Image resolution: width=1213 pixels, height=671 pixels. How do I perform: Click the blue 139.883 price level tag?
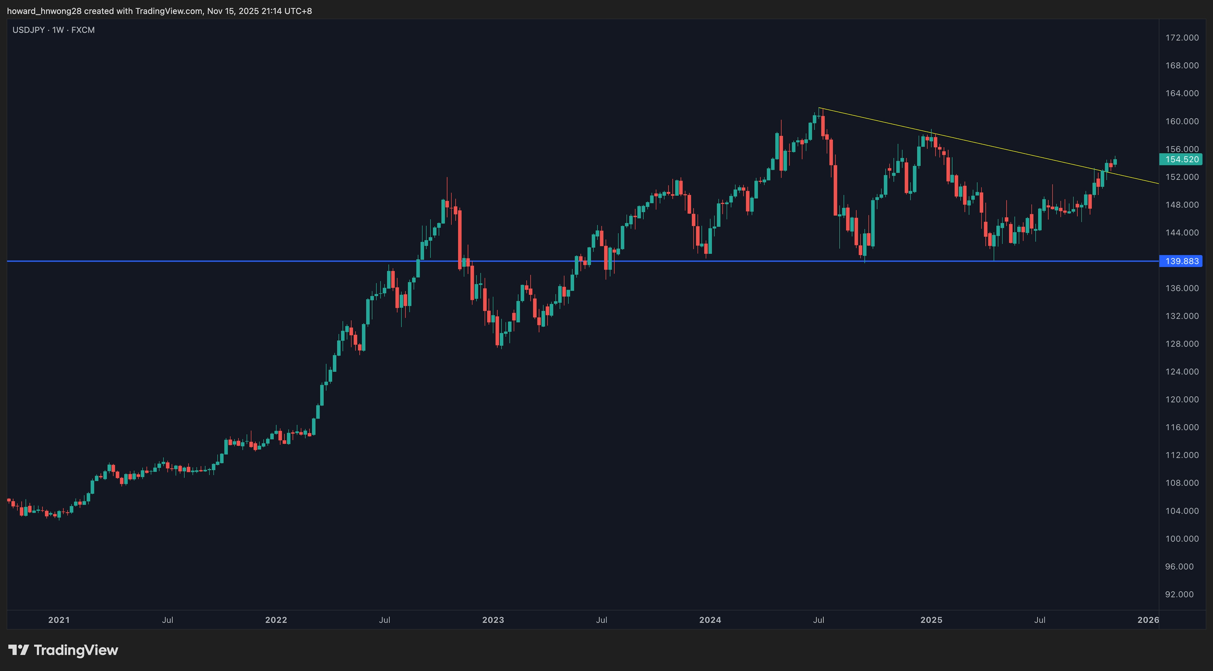[1181, 261]
